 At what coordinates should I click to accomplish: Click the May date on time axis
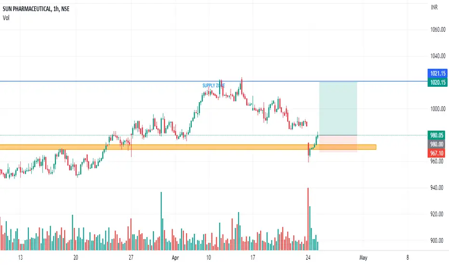pos(364,257)
